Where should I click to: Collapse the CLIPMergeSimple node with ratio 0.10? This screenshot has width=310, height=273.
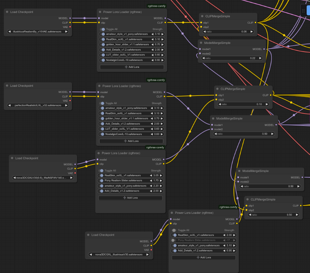click(218, 89)
